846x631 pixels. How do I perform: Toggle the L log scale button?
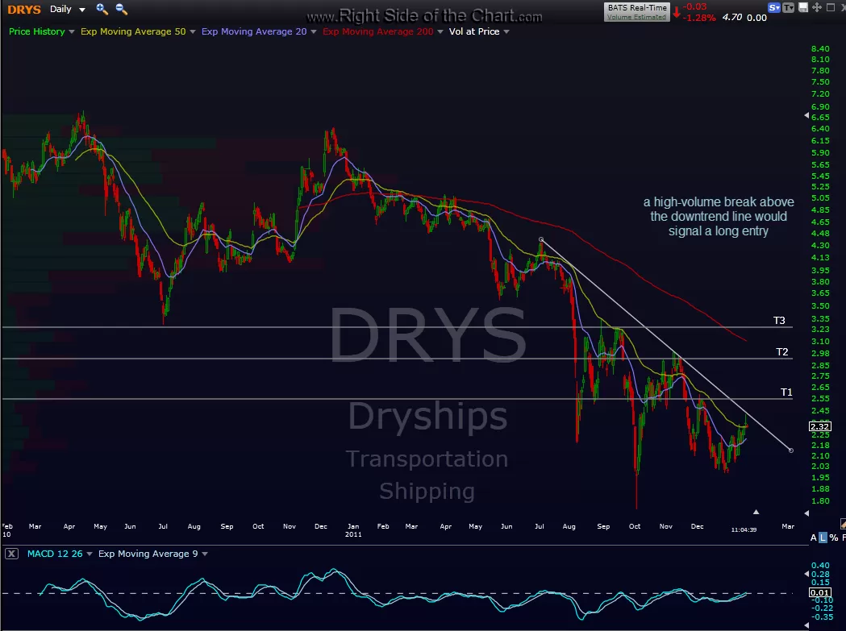tap(823, 538)
